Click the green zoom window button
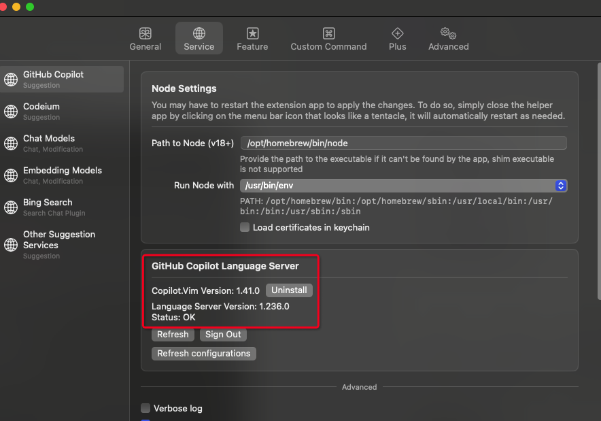This screenshot has height=421, width=601. (x=30, y=7)
